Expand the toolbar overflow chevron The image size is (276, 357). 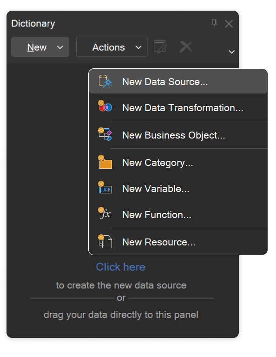(x=232, y=52)
